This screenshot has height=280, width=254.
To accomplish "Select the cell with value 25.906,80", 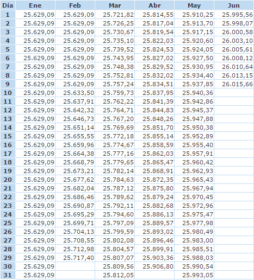I will coord(154,266).
